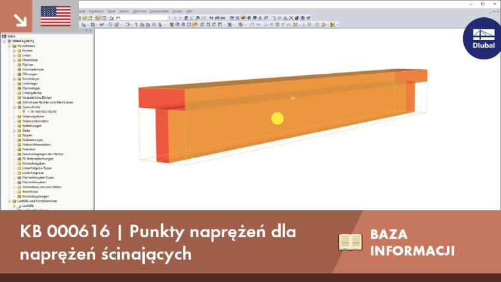The image size is (501, 282).
Task: Click the Querschnitte folder icon in tree
Action: [19, 107]
